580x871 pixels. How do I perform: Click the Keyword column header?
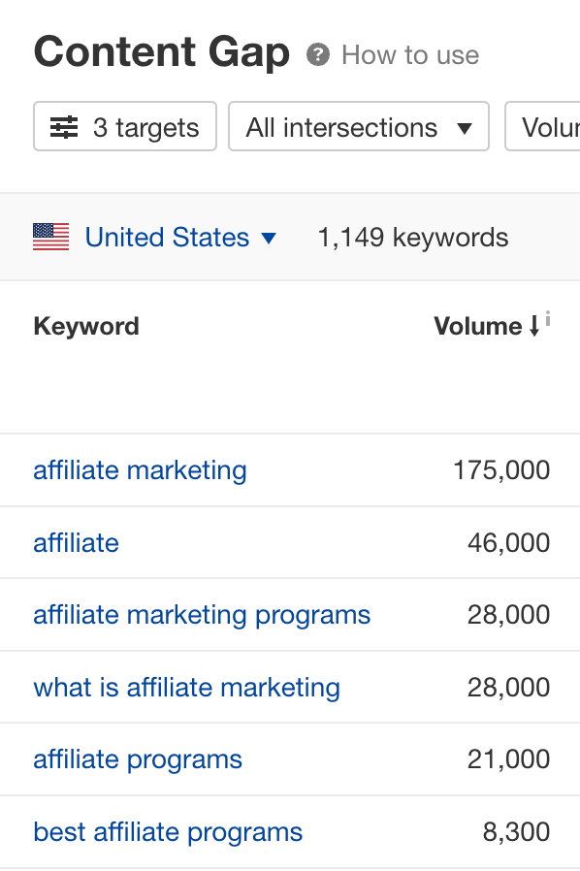pyautogui.click(x=85, y=326)
